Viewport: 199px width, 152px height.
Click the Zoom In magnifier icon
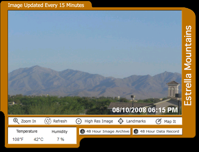16,121
